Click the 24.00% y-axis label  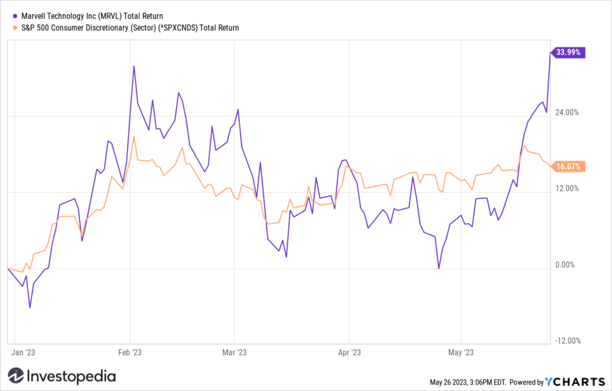[568, 113]
